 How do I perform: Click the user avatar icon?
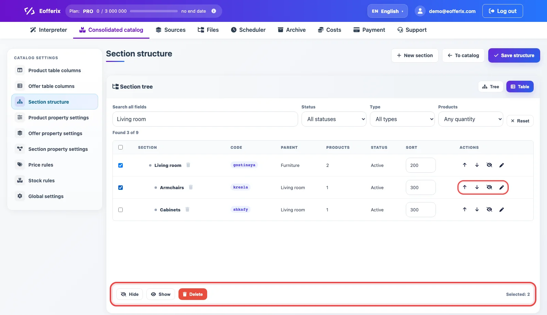pyautogui.click(x=420, y=11)
